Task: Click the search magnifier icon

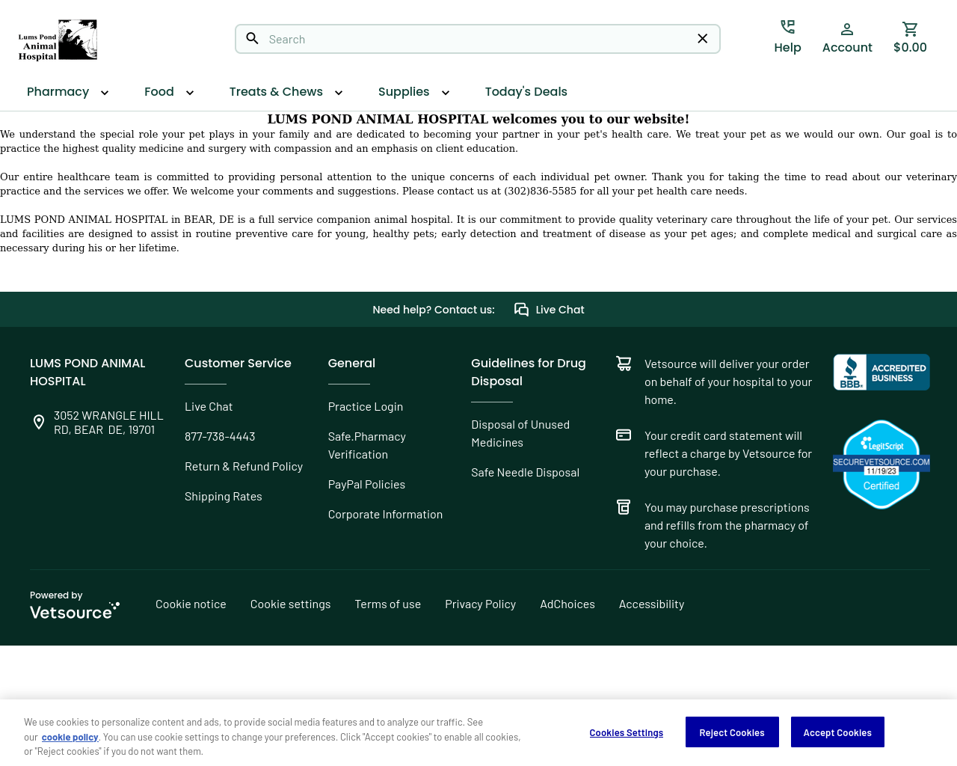Action: [x=253, y=38]
